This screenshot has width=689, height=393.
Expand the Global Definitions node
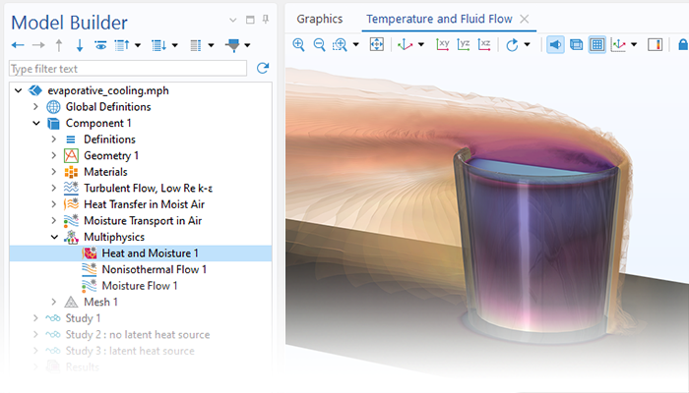pyautogui.click(x=35, y=106)
